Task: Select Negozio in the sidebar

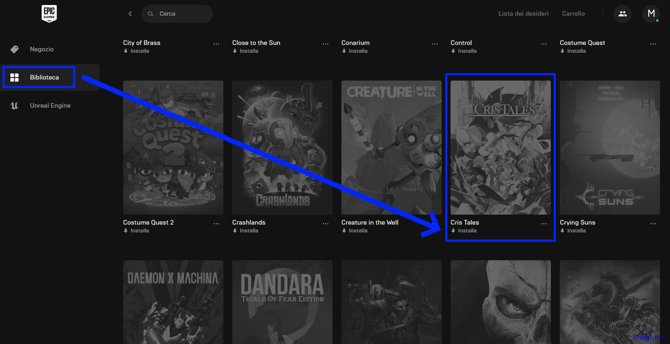Action: (x=50, y=49)
